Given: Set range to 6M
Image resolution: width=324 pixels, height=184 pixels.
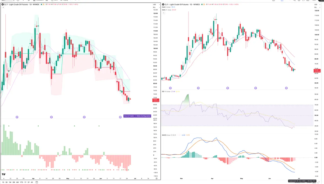Looking at the screenshot, I should [x=18, y=182].
